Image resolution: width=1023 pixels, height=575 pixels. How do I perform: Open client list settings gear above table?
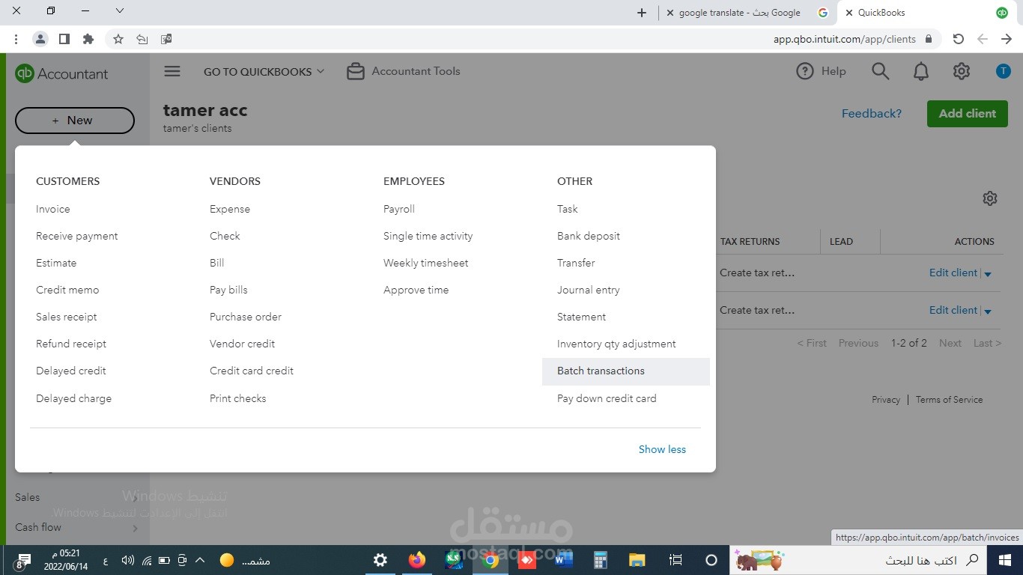coord(990,198)
